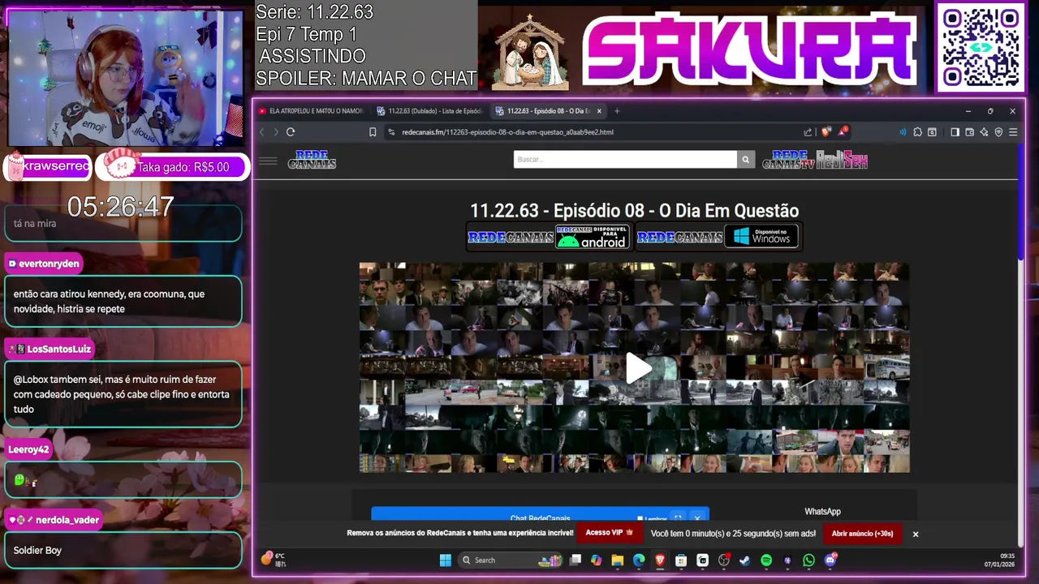
Task: Open the weather widget showing 6°C
Action: (x=274, y=560)
